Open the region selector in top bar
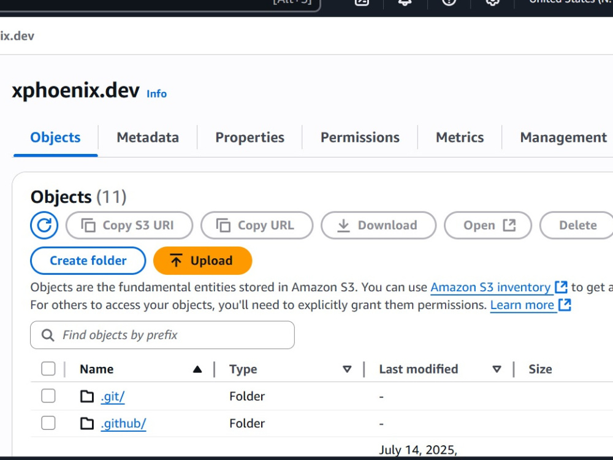Viewport: 613px width, 460px height. 571,2
